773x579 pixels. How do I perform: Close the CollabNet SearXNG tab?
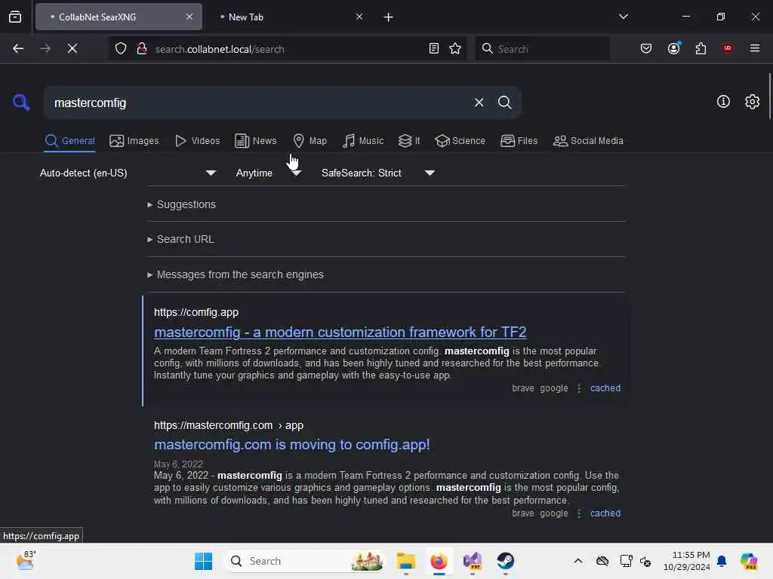pos(189,17)
